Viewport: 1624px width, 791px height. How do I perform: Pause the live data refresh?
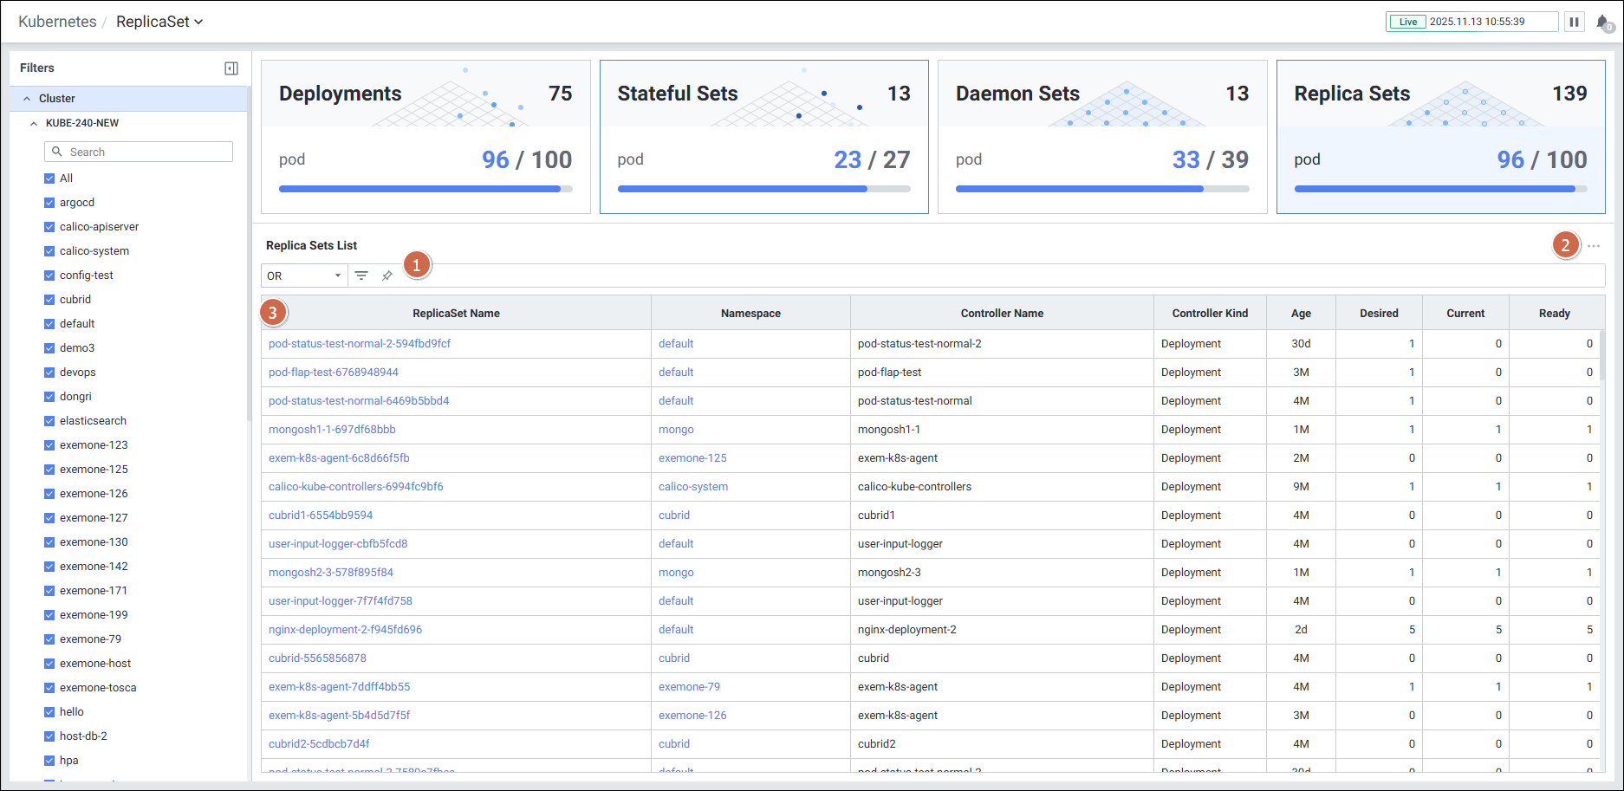[1574, 22]
